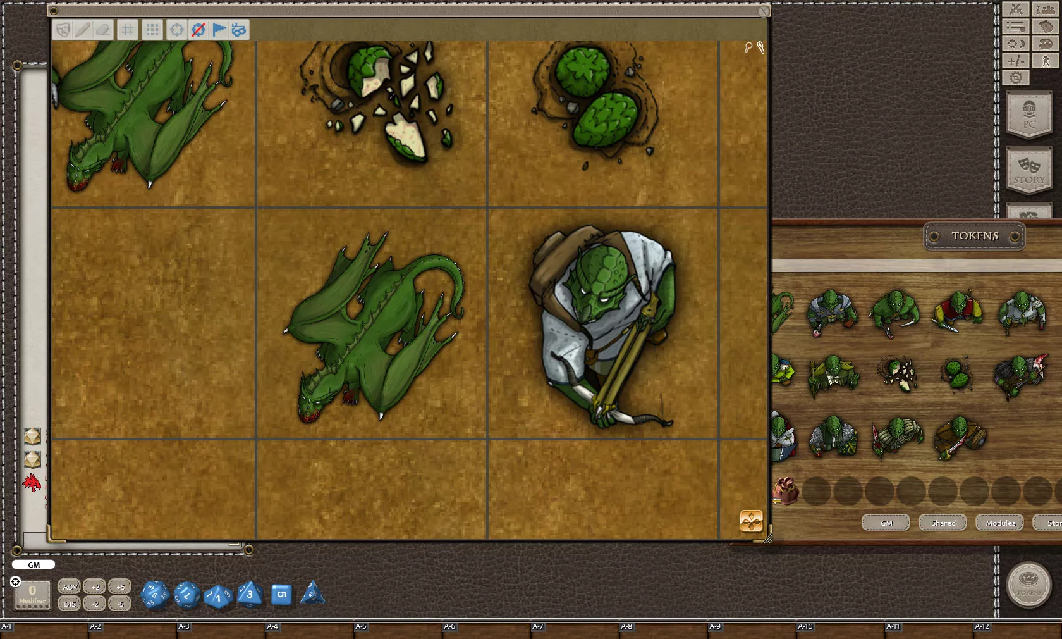Toggle the -2 modifier button
This screenshot has height=639, width=1062.
[x=95, y=604]
